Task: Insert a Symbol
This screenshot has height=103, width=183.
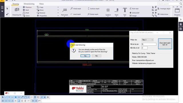Action: point(108,12)
